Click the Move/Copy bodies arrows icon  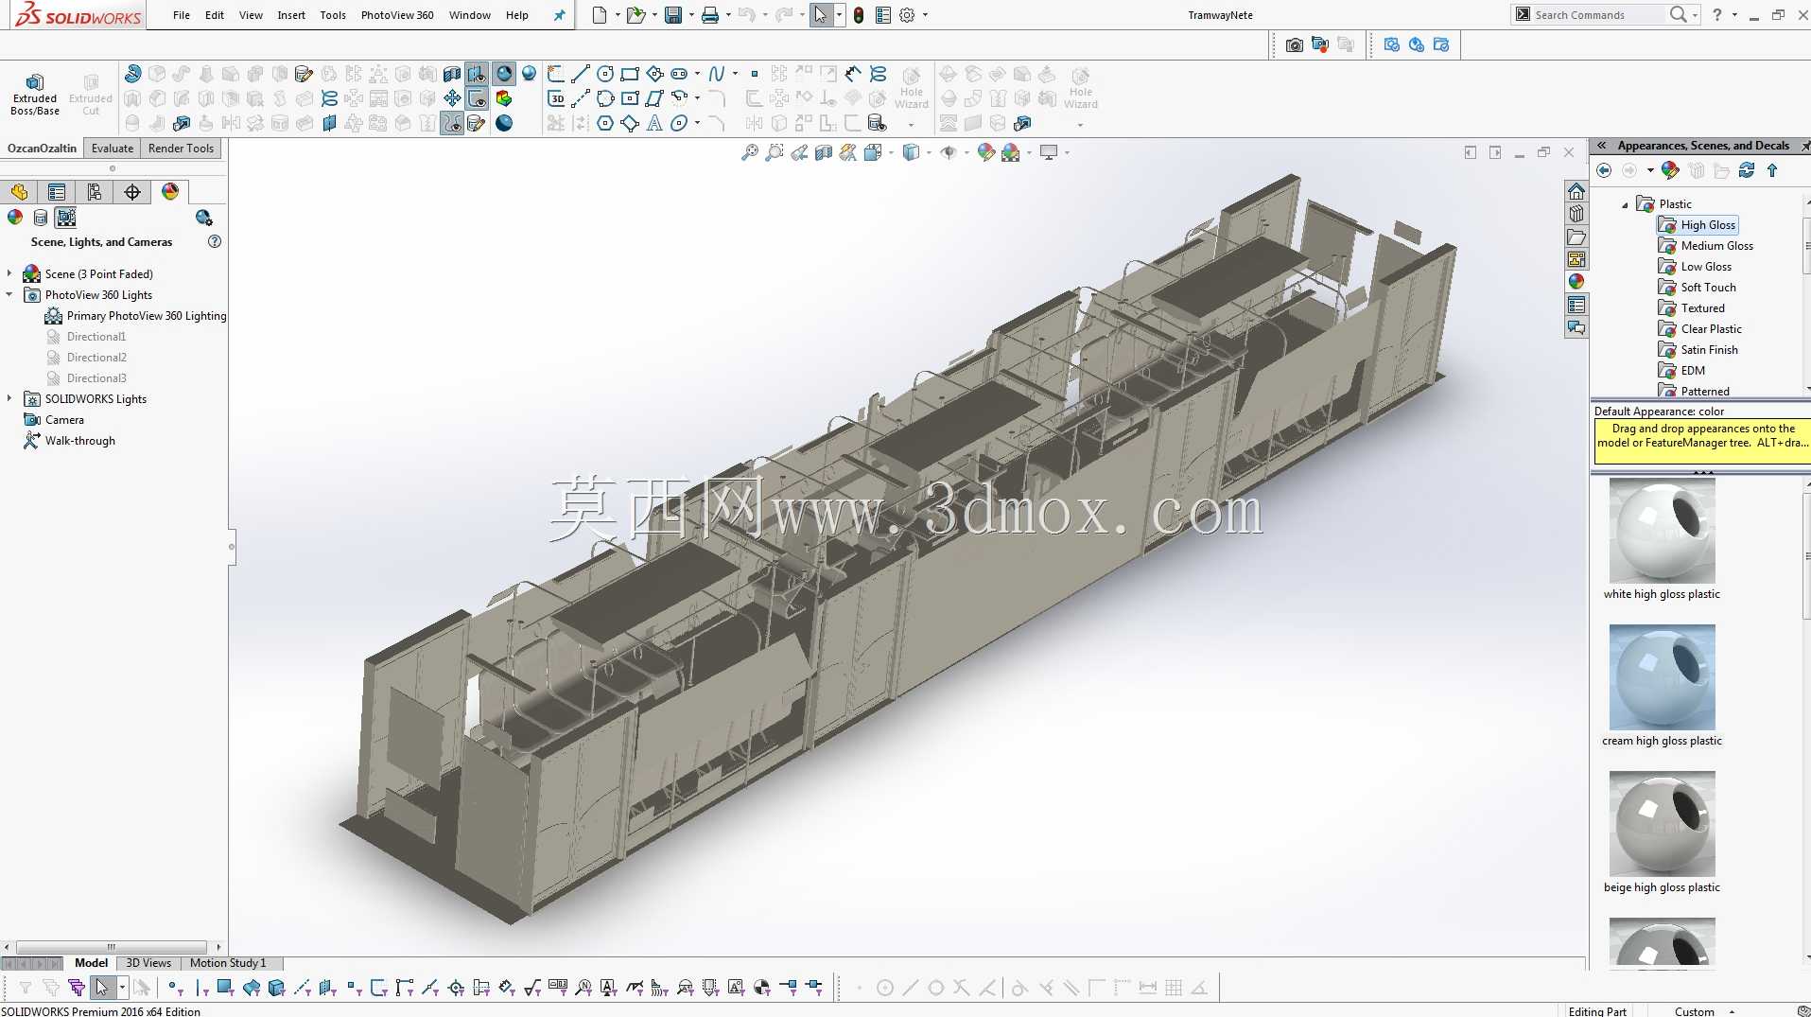click(x=452, y=98)
